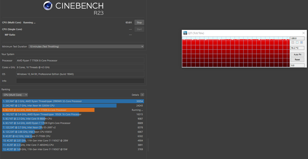Close the Tctl/Tdie graph window

tap(303, 33)
